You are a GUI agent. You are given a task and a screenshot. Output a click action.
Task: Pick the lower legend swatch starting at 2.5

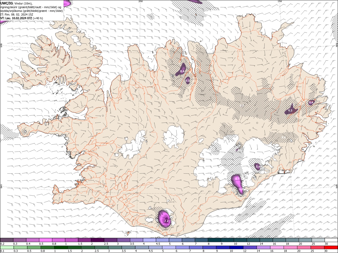pyautogui.click(x=101, y=247)
